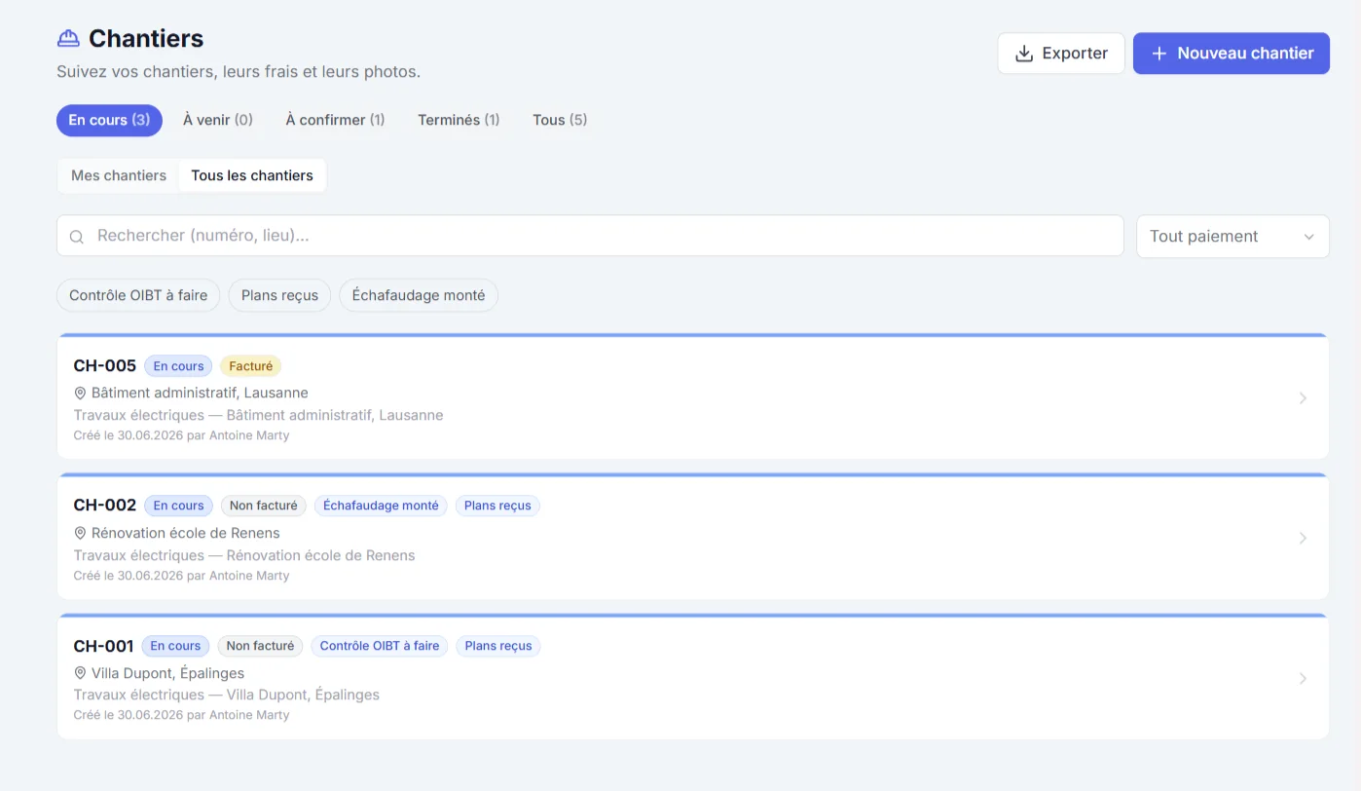This screenshot has height=791, width=1361.
Task: Click the download icon in Exporter button
Action: click(x=1024, y=54)
